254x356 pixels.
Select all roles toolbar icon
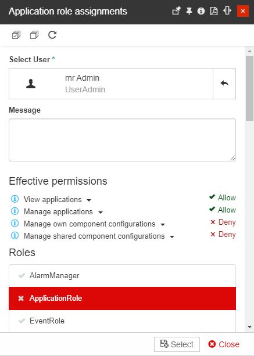[16, 35]
